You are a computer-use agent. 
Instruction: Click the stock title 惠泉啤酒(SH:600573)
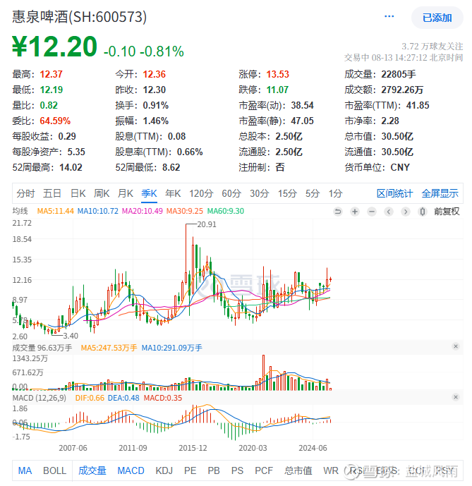click(80, 17)
